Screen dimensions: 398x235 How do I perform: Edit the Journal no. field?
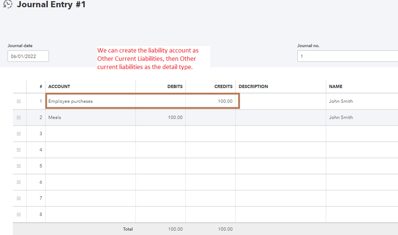[347, 56]
